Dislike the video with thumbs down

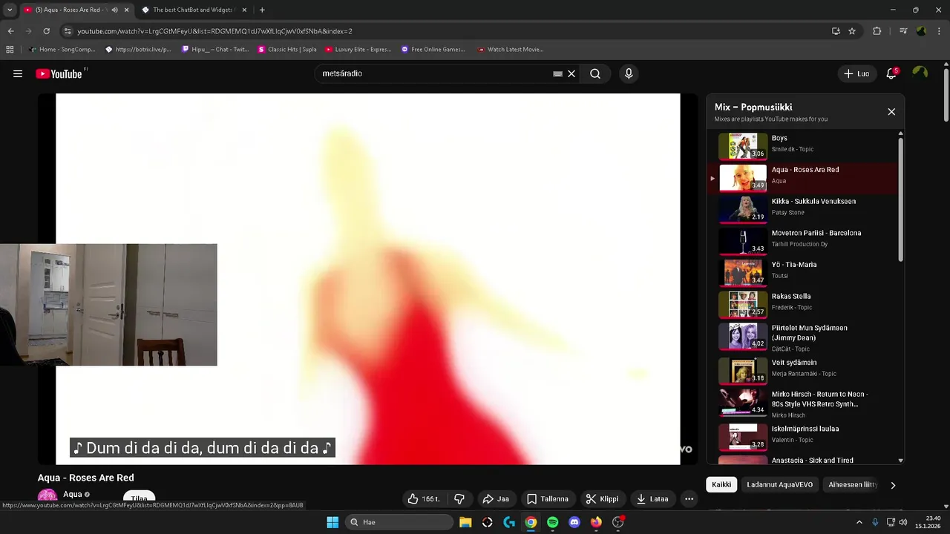pyautogui.click(x=459, y=499)
